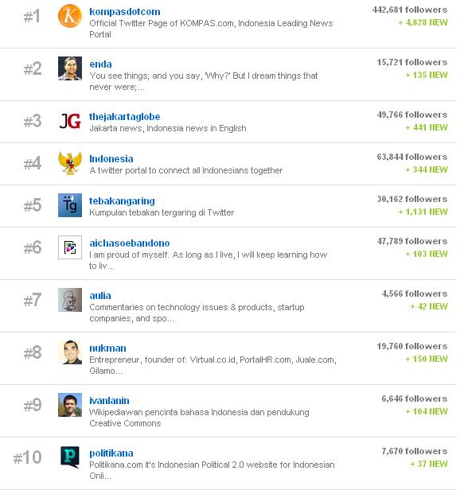Open the Indonesia account link
This screenshot has height=490, width=460.
[111, 159]
